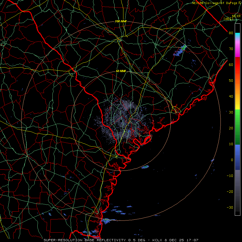Click the magenta-pink segment of the color bar

click(x=237, y=48)
